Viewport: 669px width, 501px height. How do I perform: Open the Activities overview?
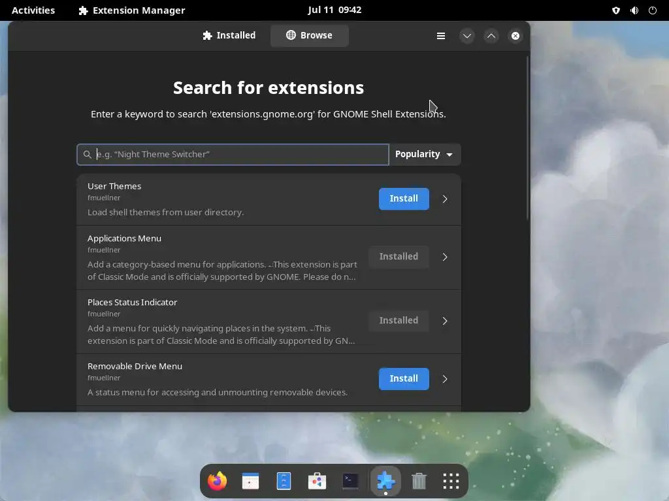(33, 10)
